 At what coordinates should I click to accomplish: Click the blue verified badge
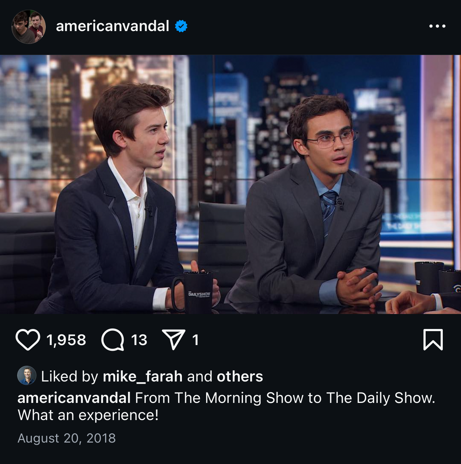(x=181, y=26)
